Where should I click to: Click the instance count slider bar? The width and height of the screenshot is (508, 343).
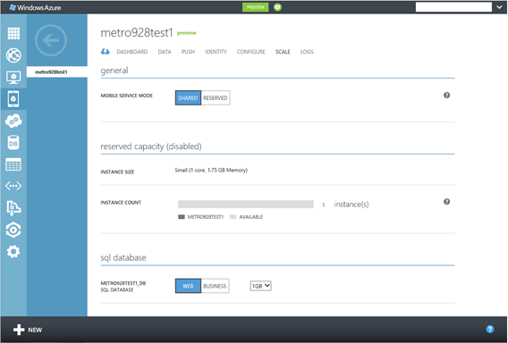point(246,205)
